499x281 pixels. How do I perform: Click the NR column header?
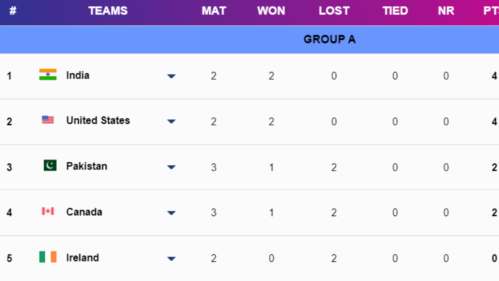(x=446, y=11)
